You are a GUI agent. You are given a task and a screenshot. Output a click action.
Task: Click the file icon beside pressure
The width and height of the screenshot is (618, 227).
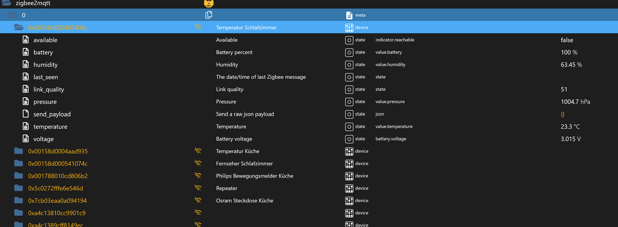[25, 101]
